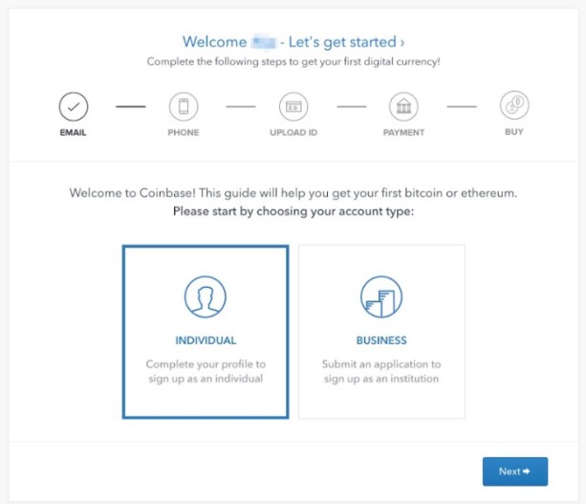Click the Phone step icon

(x=184, y=106)
